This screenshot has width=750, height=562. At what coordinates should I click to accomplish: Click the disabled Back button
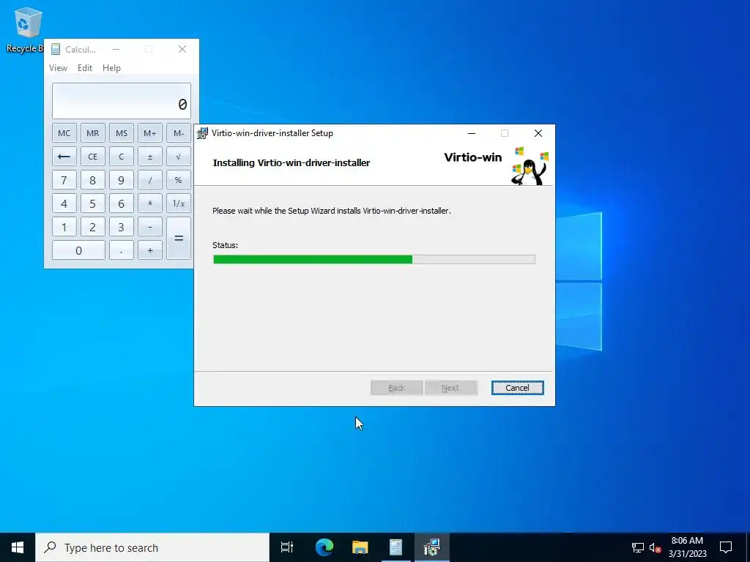pyautogui.click(x=396, y=388)
